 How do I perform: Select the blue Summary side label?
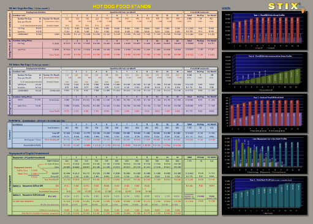pos(10,135)
